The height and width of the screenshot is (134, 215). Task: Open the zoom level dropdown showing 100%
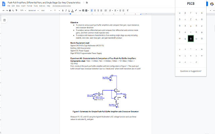(23, 10)
